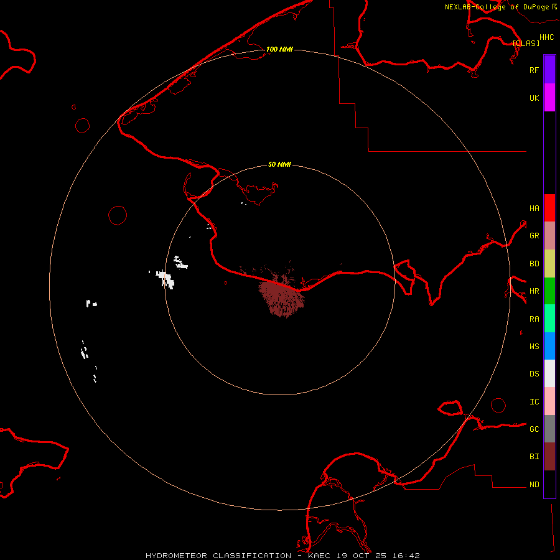Click the gray GC legend swatch
Viewport: 560px width, 560px height.
[x=549, y=429]
